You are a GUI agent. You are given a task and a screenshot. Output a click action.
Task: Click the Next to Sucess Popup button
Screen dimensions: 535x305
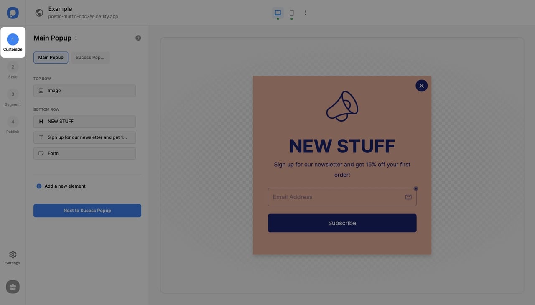tap(87, 211)
